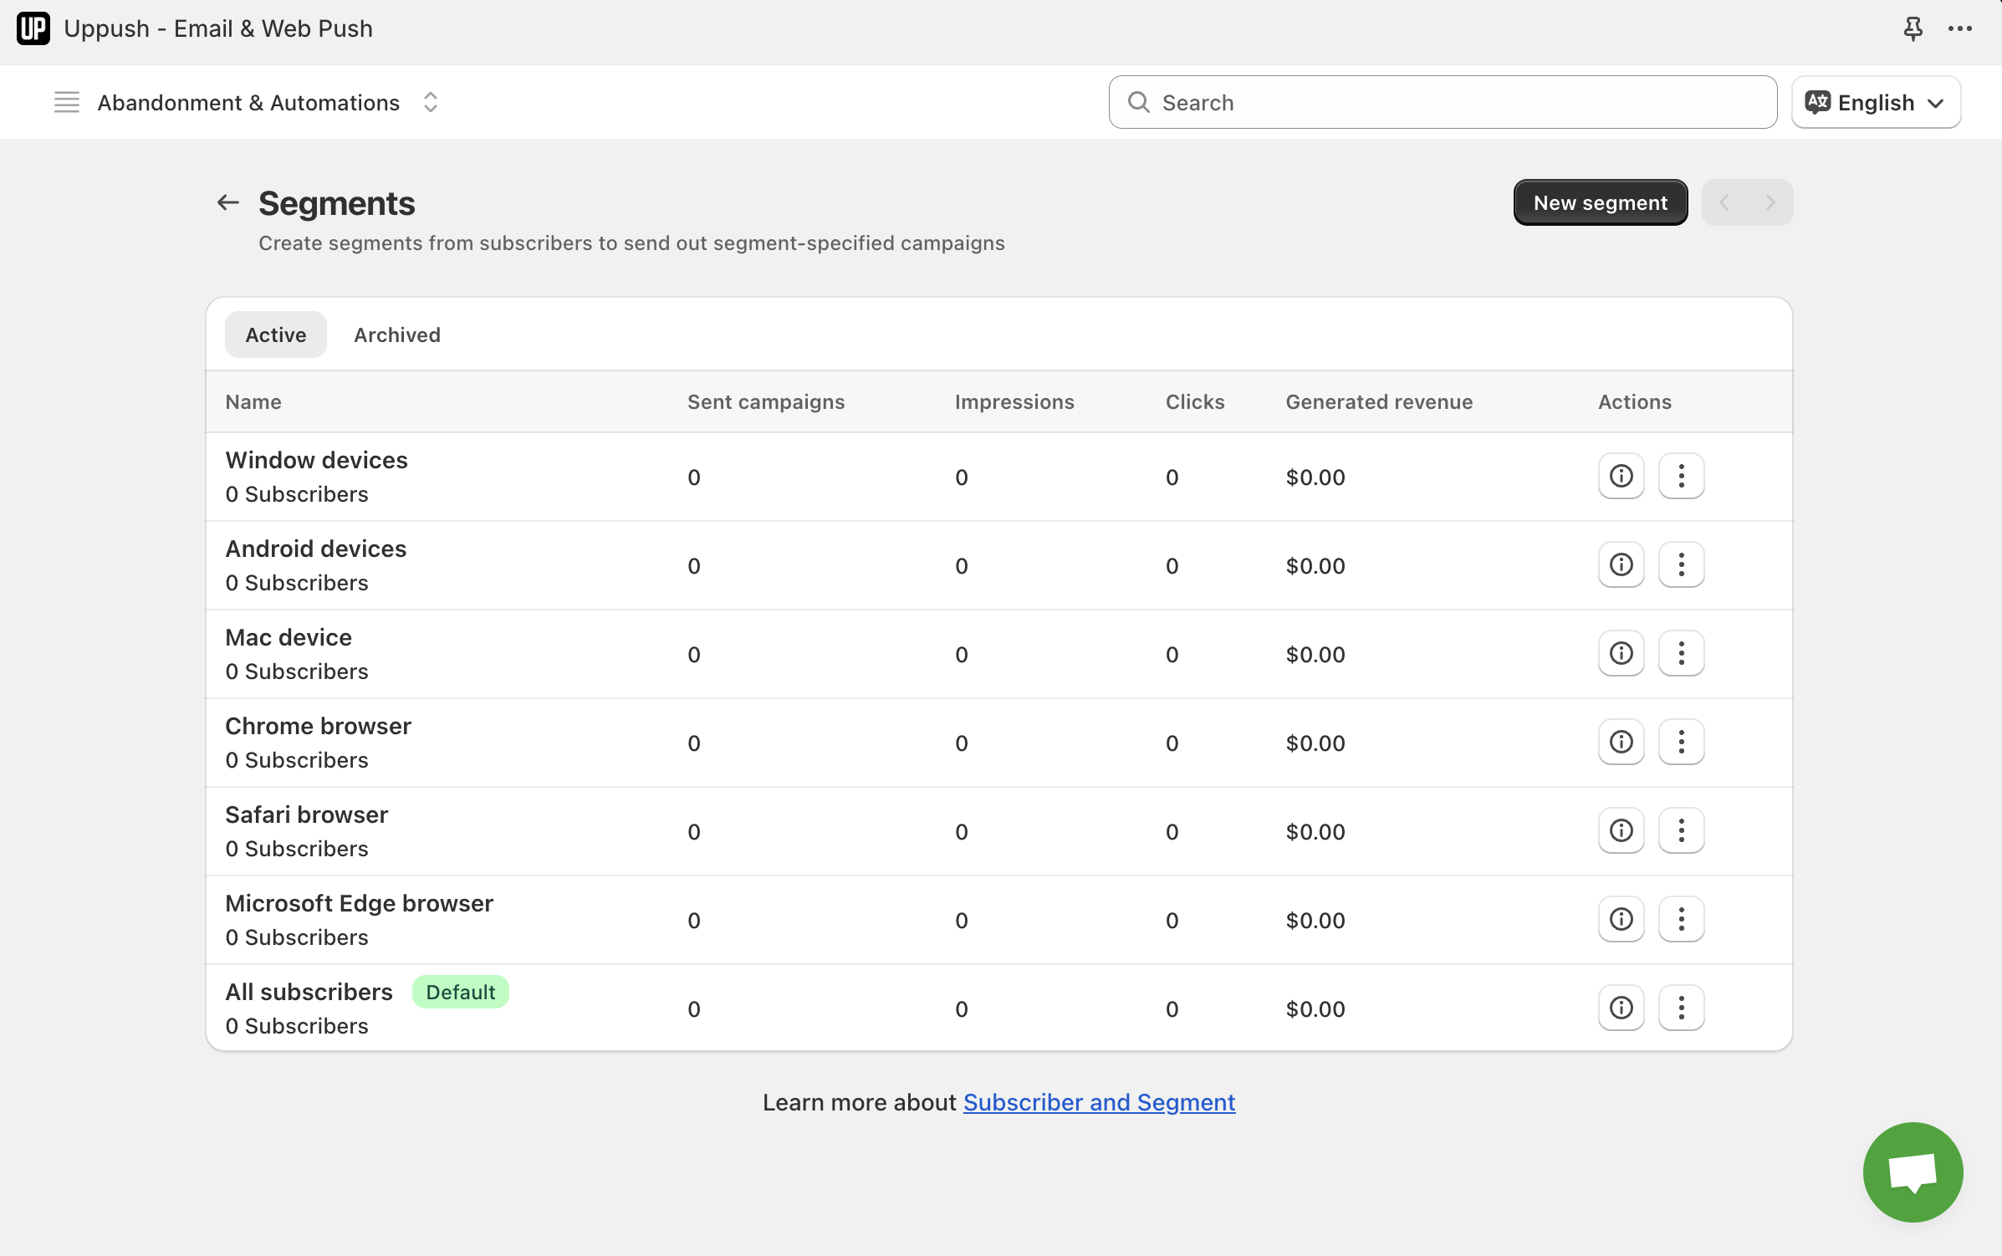Click the info icon for All subscribers
Screen dimensions: 2002x1256
pos(1621,1008)
